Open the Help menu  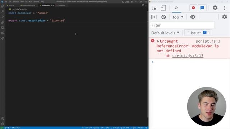(42, 2)
